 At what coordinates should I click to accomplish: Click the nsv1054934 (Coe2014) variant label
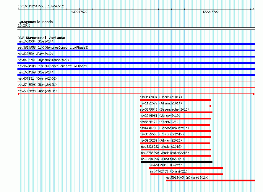(x=35, y=41)
